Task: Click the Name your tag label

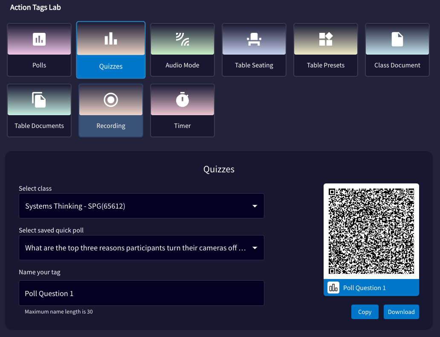Action: (40, 272)
